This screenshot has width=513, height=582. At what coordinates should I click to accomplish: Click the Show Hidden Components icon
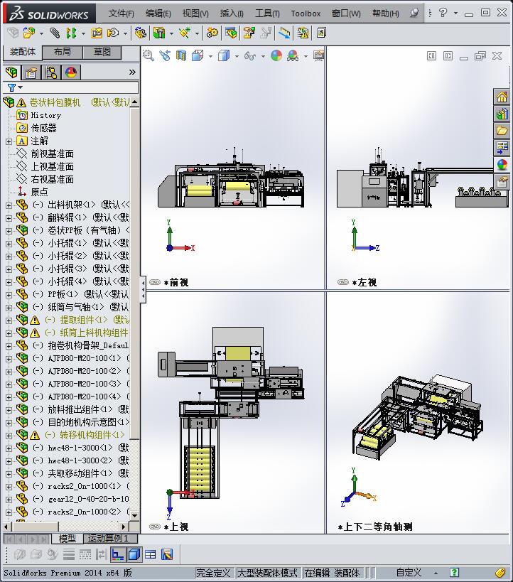click(x=140, y=33)
